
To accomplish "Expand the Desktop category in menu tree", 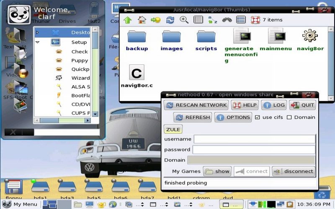I will pos(37,33).
